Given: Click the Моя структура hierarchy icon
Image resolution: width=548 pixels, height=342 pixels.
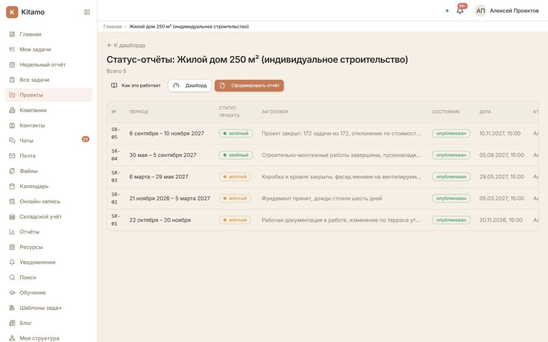Looking at the screenshot, I should (x=12, y=338).
